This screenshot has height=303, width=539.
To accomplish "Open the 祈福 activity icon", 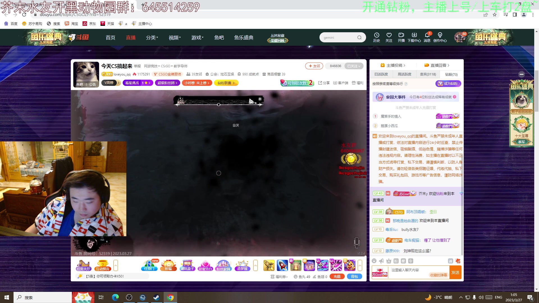I will [x=168, y=265].
